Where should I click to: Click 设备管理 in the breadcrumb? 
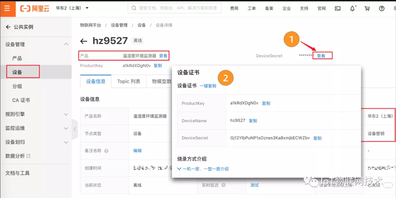(119, 25)
